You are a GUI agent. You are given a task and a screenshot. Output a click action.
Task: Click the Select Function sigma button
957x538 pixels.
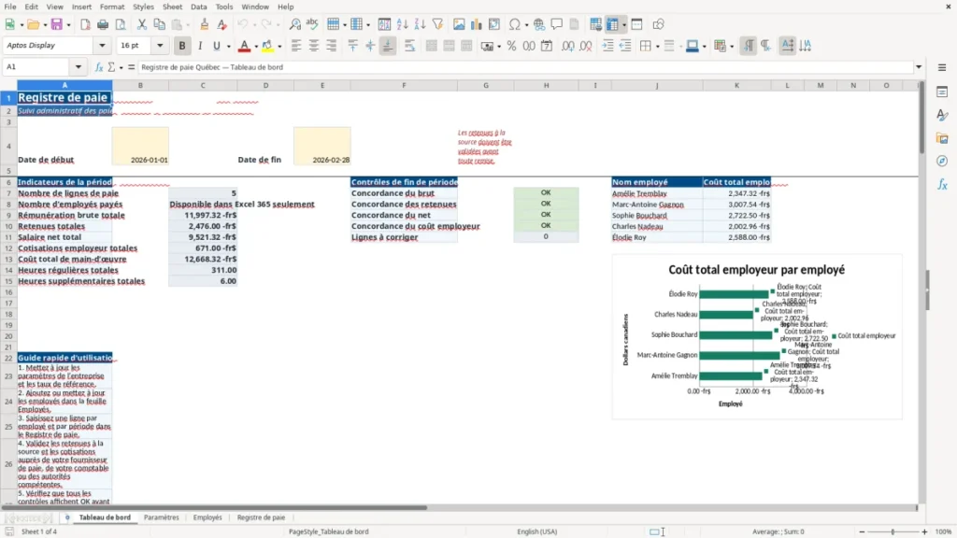(111, 67)
